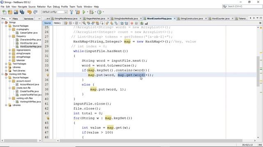Click the editor vertical scrollbar thumb
Viewport: 263px width, 147px height.
(x=258, y=71)
